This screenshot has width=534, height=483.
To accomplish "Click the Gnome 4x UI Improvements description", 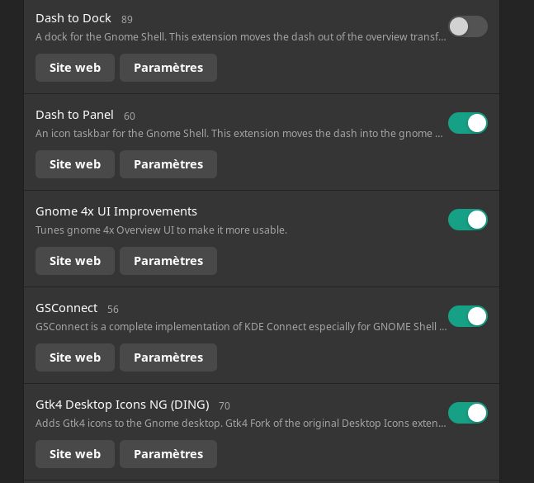I will click(x=161, y=230).
